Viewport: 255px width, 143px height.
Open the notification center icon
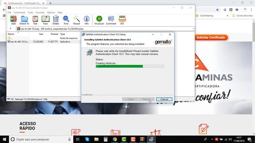[250, 139]
